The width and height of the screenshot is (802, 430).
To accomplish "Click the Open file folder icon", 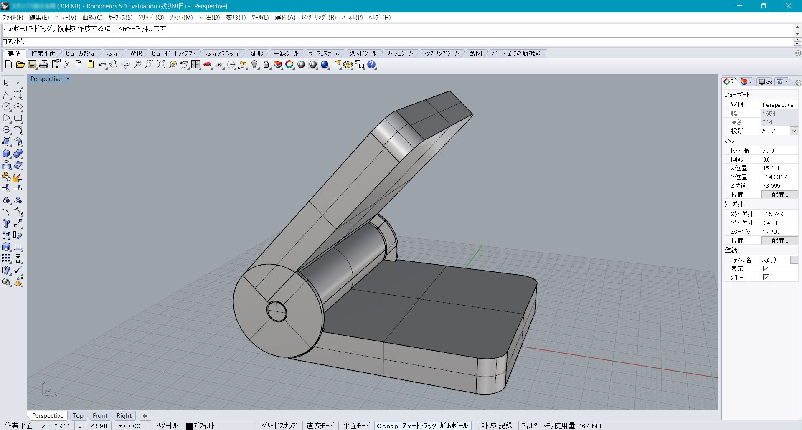I will pyautogui.click(x=20, y=65).
